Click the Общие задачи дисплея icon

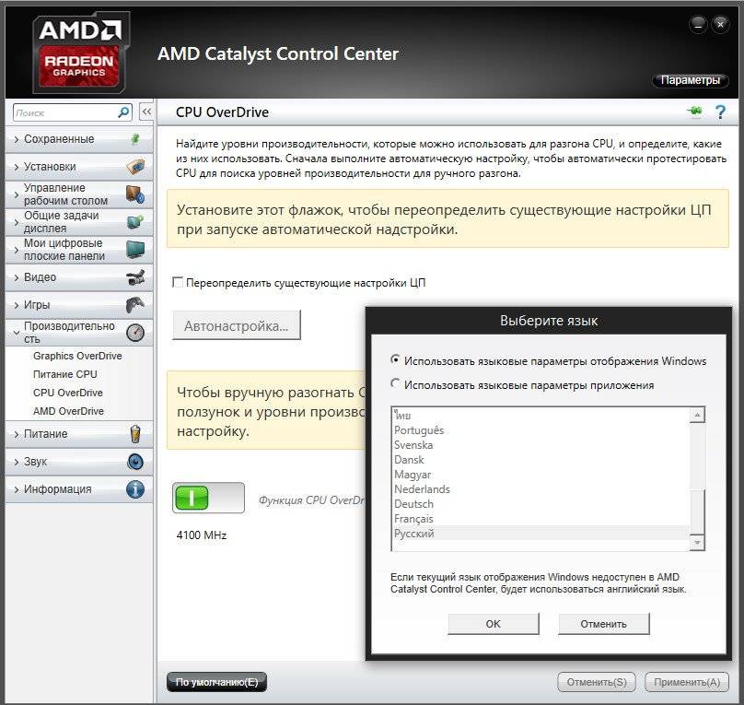point(135,222)
